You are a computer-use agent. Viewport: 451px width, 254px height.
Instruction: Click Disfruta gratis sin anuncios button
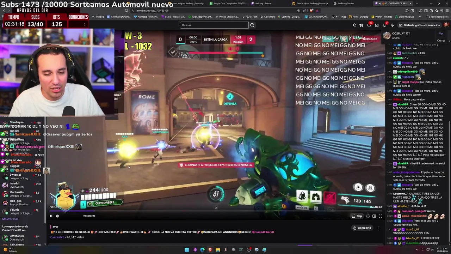tap(419, 25)
